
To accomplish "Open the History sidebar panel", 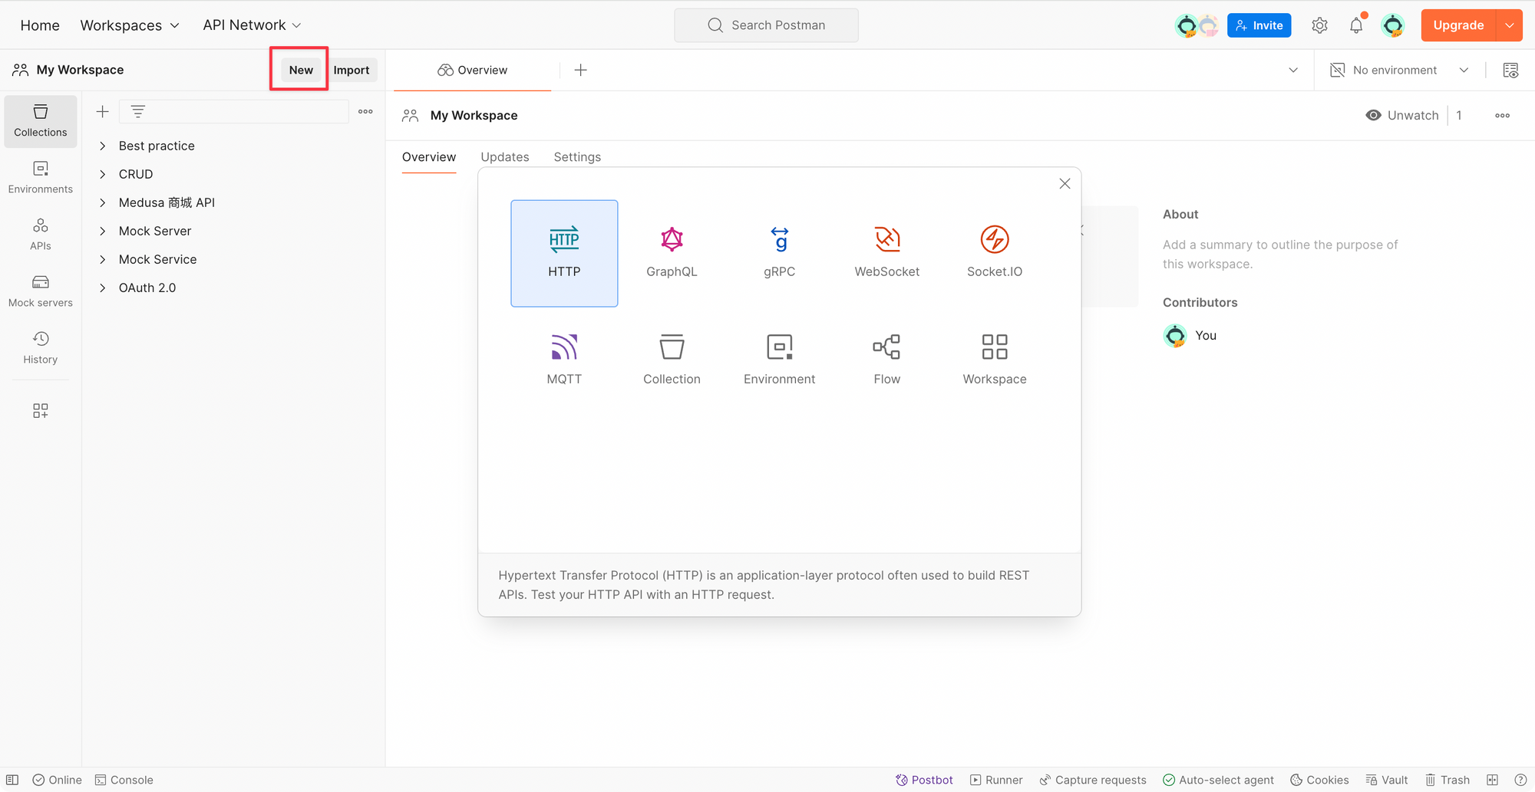I will tap(41, 348).
